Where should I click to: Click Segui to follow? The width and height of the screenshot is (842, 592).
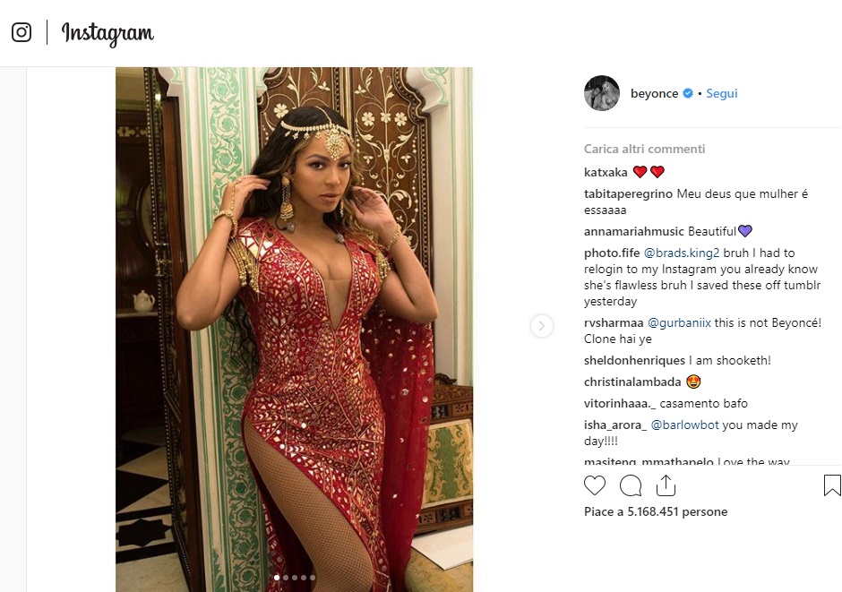tap(721, 93)
